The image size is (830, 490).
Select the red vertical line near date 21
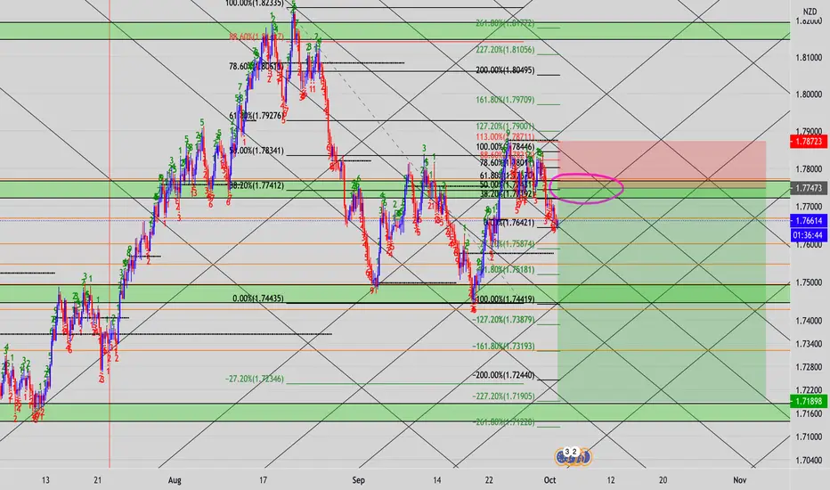[x=109, y=233]
